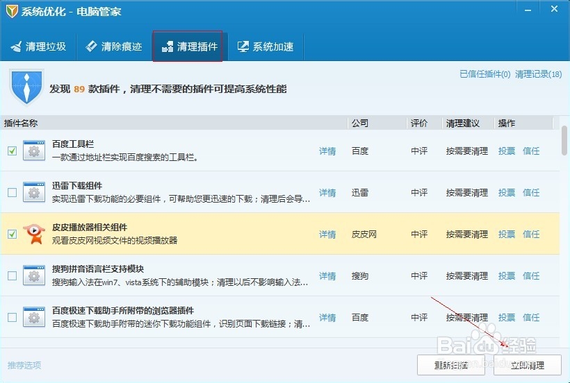Open the 已信任插件(0) link
This screenshot has height=383, width=570.
tap(485, 74)
